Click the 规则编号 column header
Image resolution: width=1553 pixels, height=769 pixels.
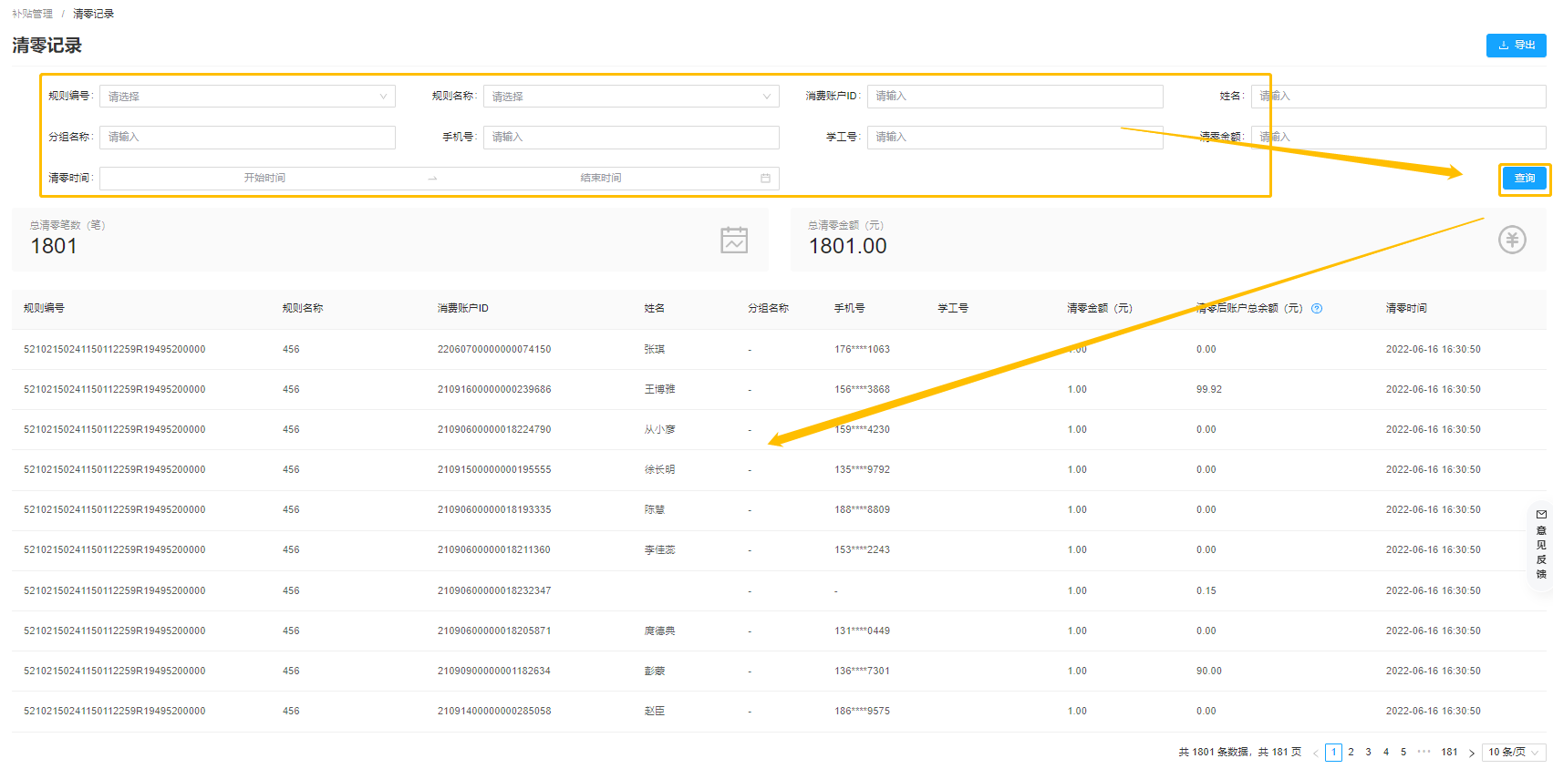point(44,309)
